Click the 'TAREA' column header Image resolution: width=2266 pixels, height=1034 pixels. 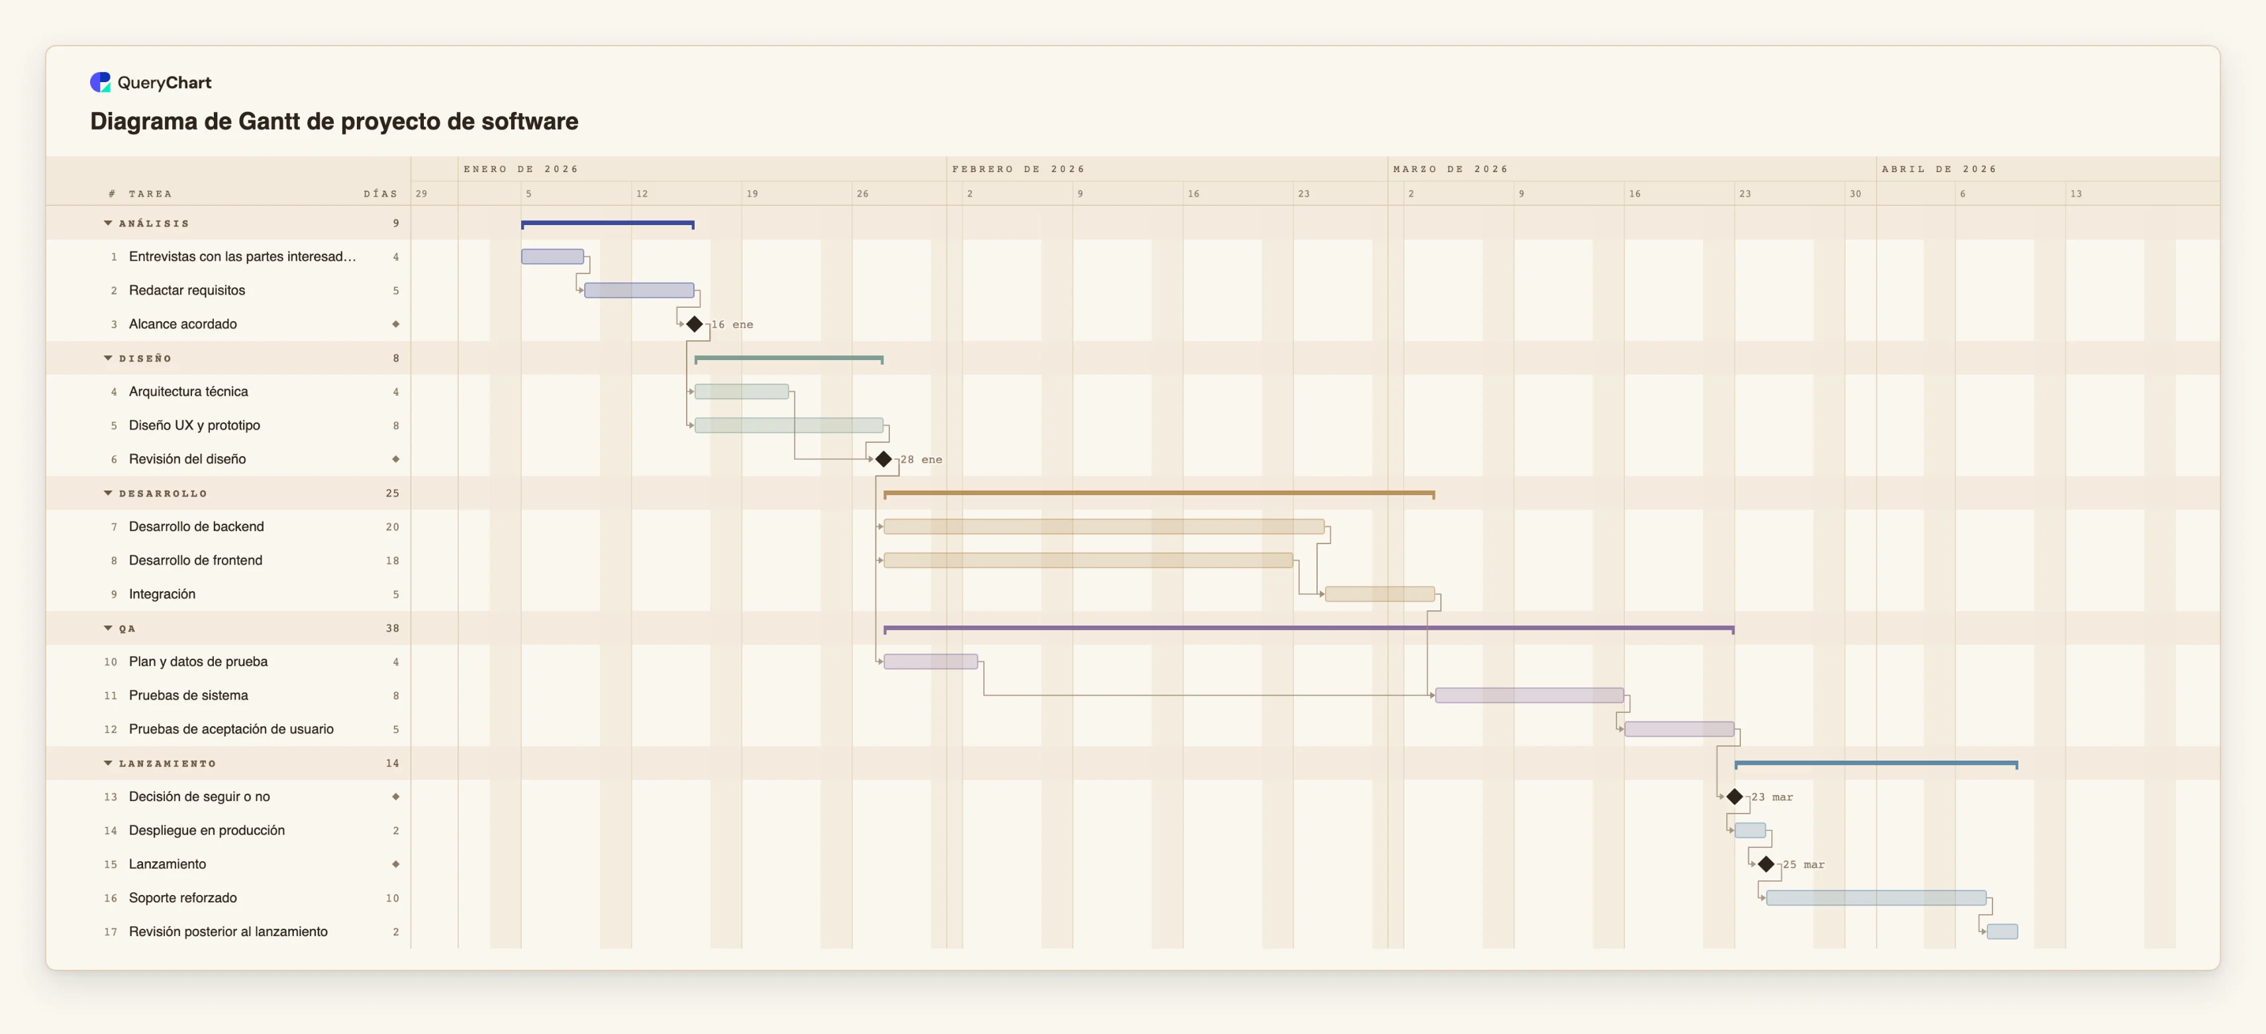point(150,193)
